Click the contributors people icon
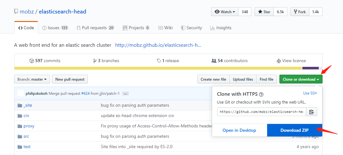This screenshot has width=343, height=155. (214, 61)
